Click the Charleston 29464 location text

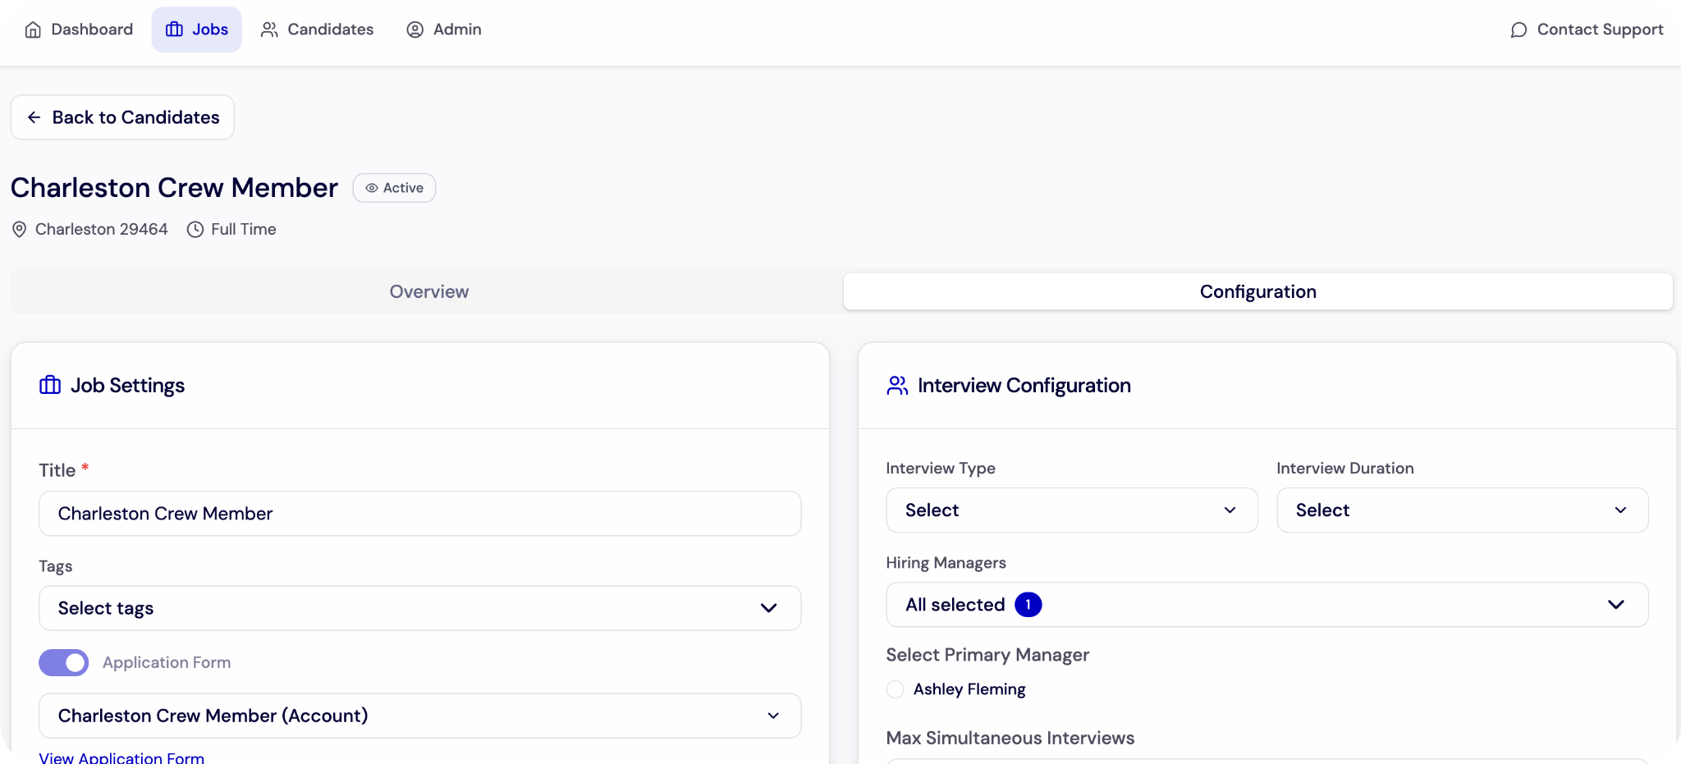click(102, 230)
